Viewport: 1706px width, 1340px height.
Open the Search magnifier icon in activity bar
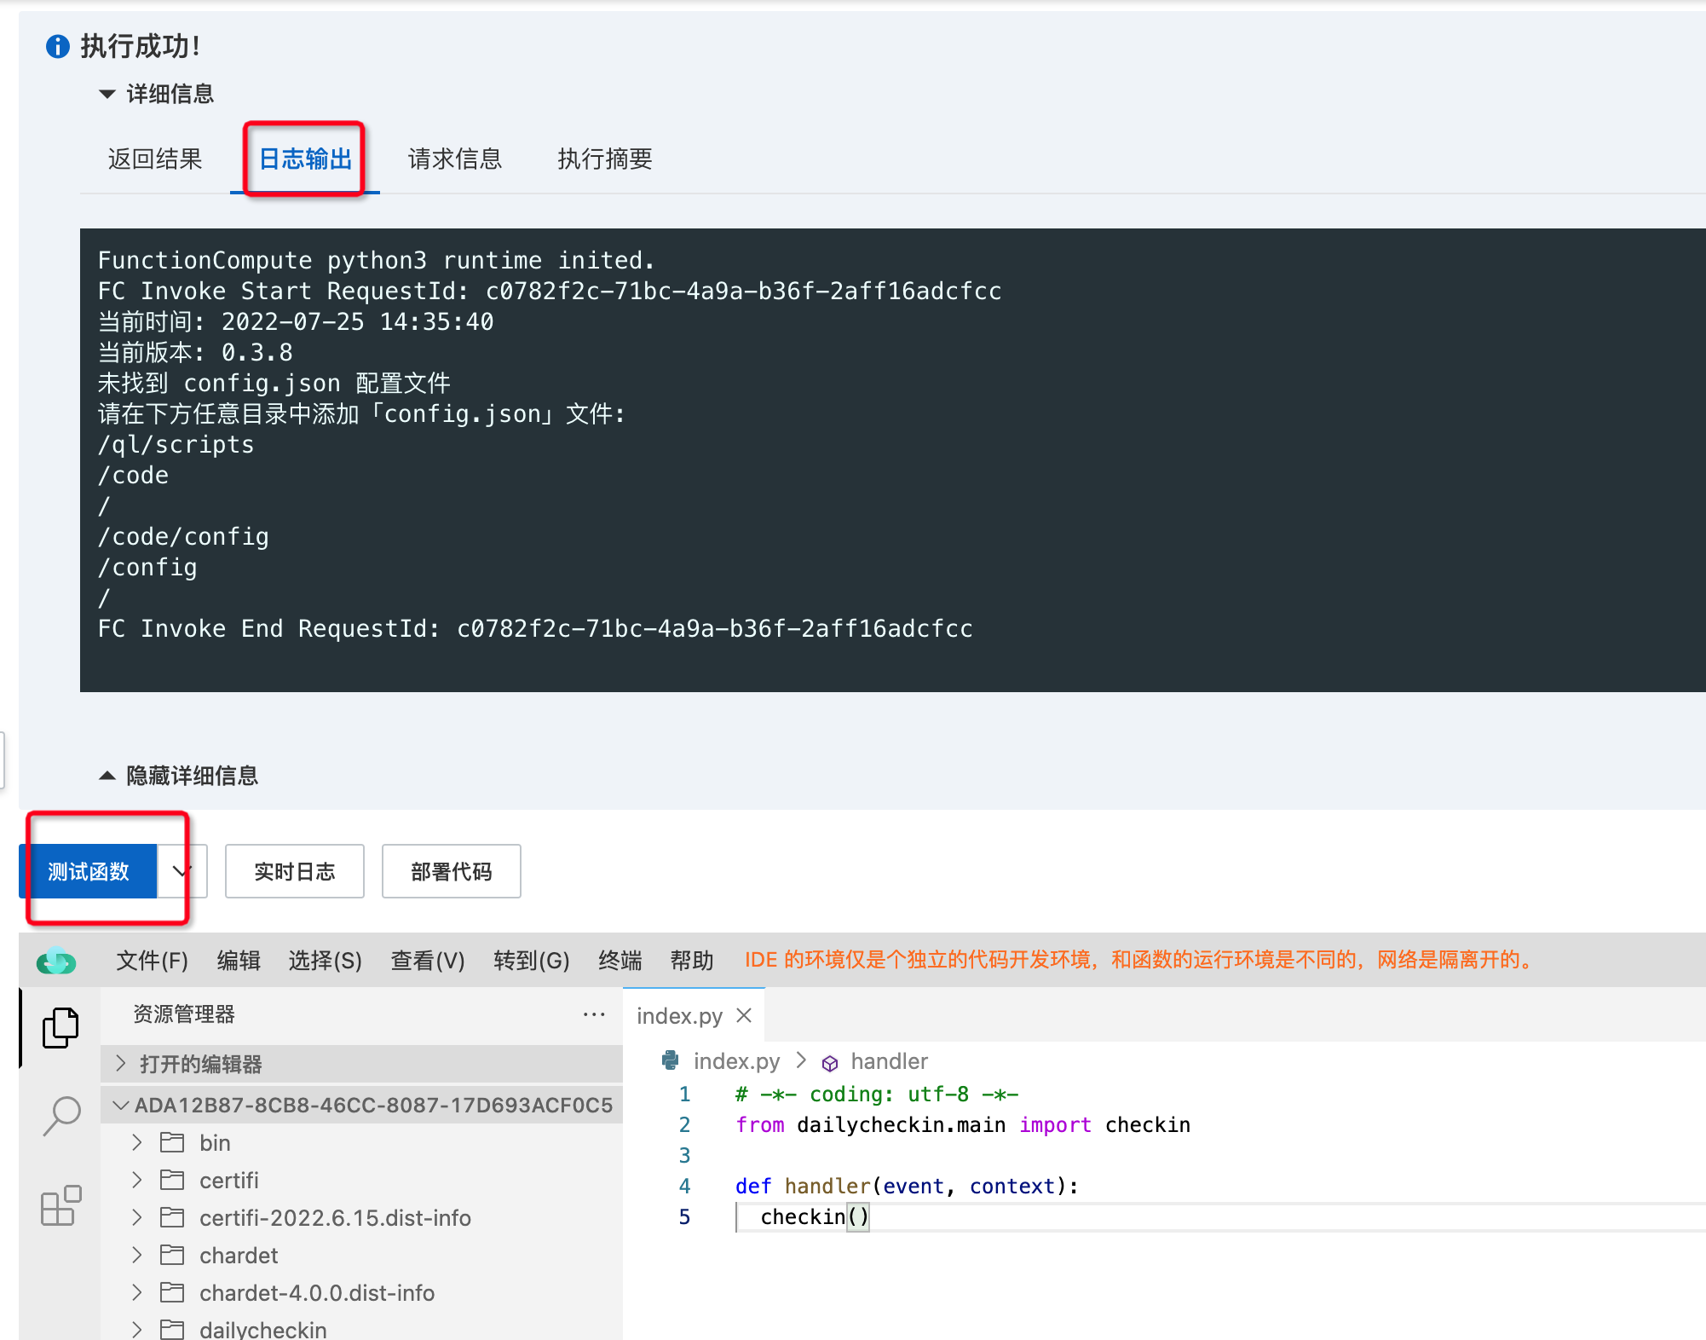(61, 1117)
